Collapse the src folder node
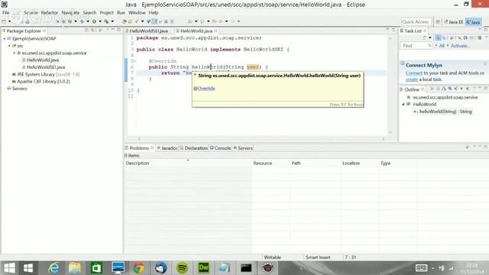Screen dimensions: 489x275 [9, 46]
